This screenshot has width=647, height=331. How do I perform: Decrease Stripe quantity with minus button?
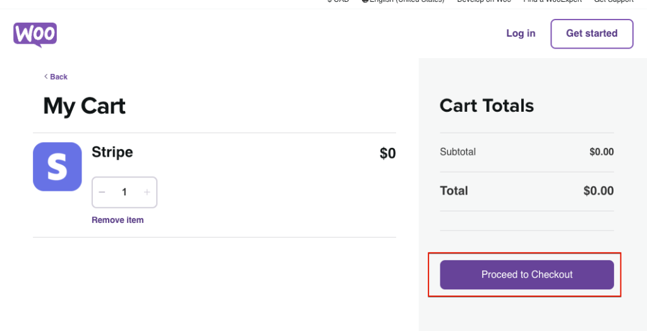coord(102,192)
